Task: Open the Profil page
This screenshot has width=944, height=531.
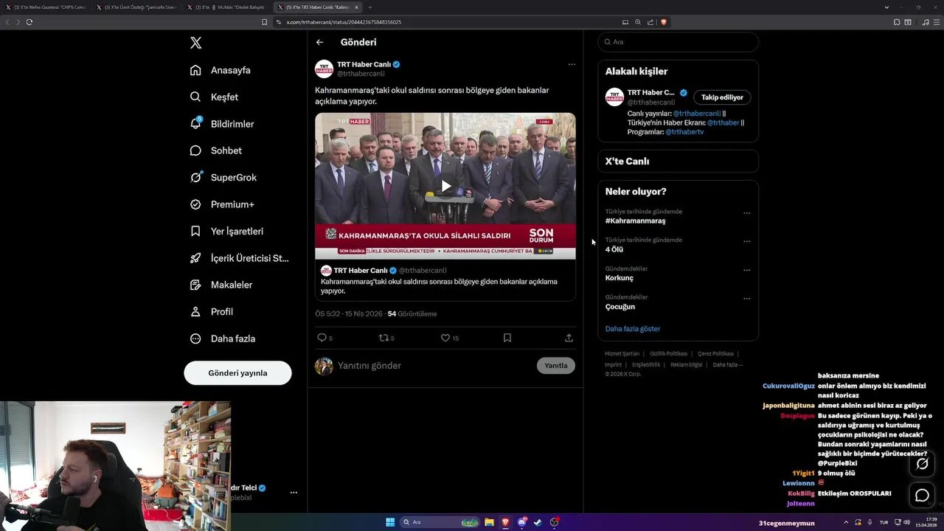Action: [x=212, y=311]
